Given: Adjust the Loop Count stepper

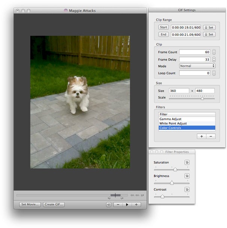Looking at the screenshot, I should (214, 73).
